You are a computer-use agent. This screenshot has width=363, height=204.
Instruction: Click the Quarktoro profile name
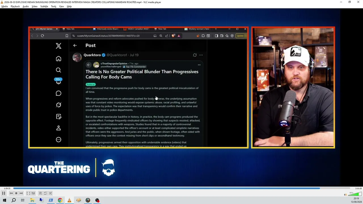pyautogui.click(x=92, y=55)
